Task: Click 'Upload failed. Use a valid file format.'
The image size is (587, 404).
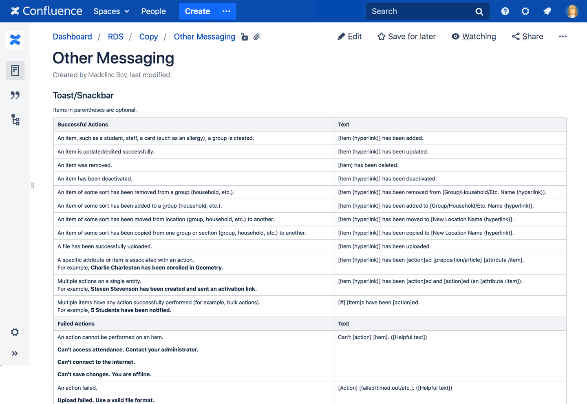Action: 106,400
